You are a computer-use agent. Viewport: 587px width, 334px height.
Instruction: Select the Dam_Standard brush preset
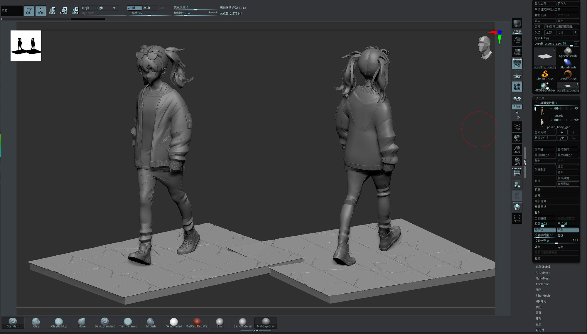click(x=105, y=322)
